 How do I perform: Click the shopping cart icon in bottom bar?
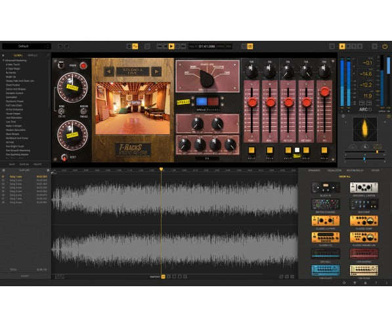355,283
